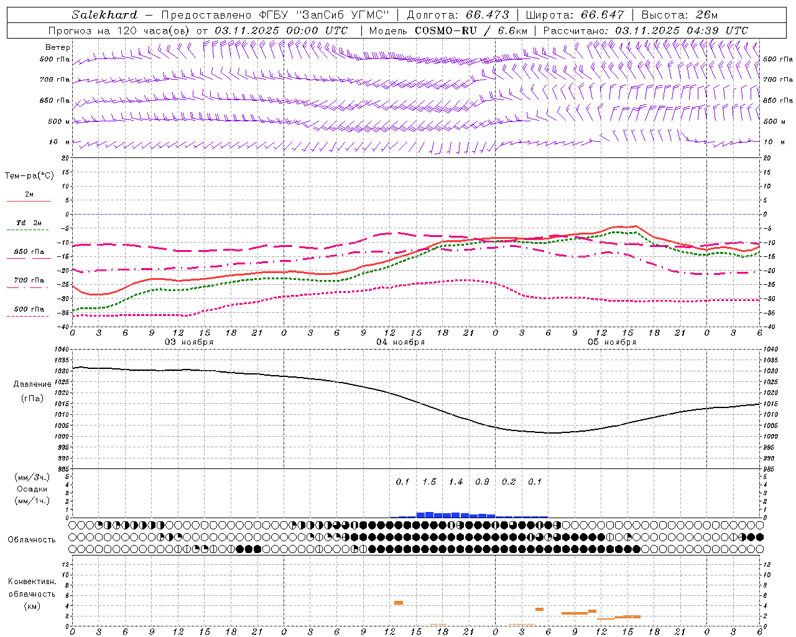
Task: Click 'Рассчитано: 03.11.2025 04:39 UTC' timestamp
Action: 646,30
